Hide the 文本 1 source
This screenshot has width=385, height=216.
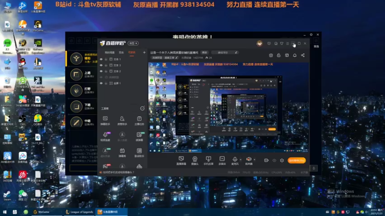tap(101, 59)
